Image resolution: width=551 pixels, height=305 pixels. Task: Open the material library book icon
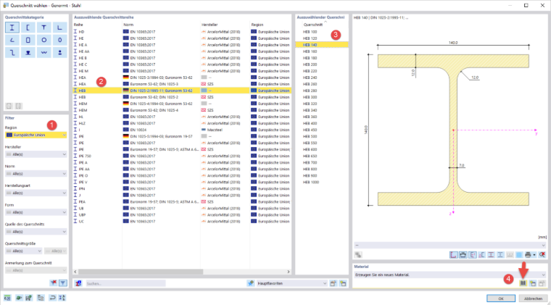pos(523,283)
